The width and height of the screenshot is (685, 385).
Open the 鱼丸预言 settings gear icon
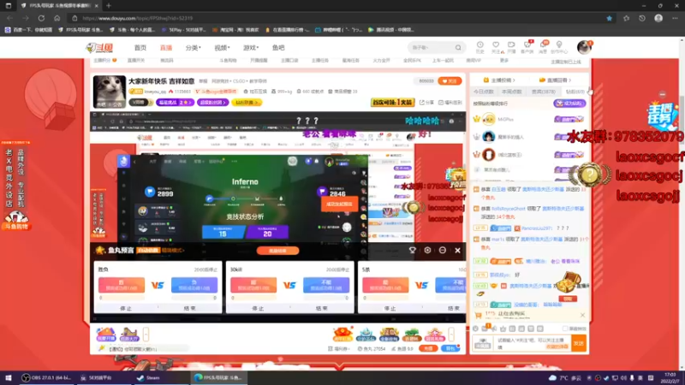[x=427, y=250]
